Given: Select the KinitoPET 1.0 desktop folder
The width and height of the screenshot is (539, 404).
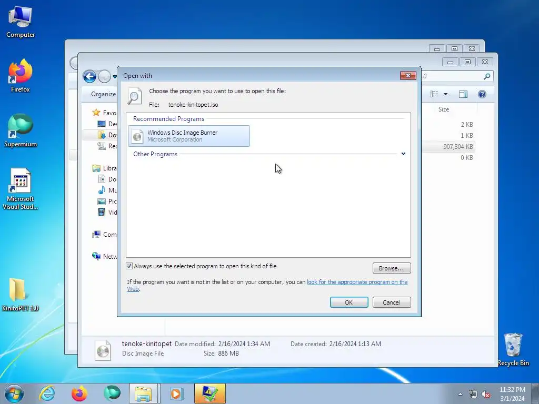Looking at the screenshot, I should (21, 295).
